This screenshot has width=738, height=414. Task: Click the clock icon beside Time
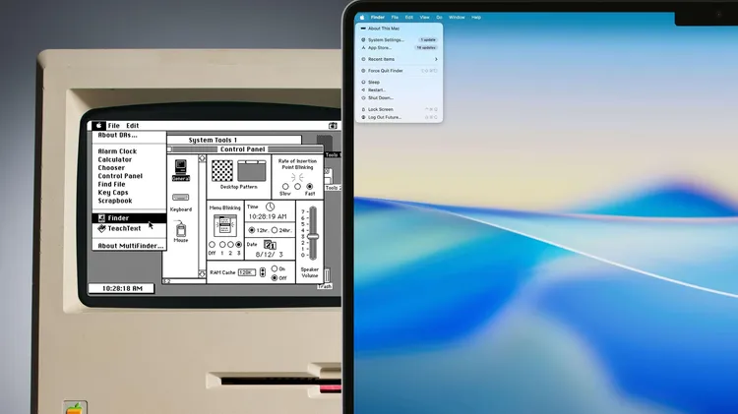(270, 207)
